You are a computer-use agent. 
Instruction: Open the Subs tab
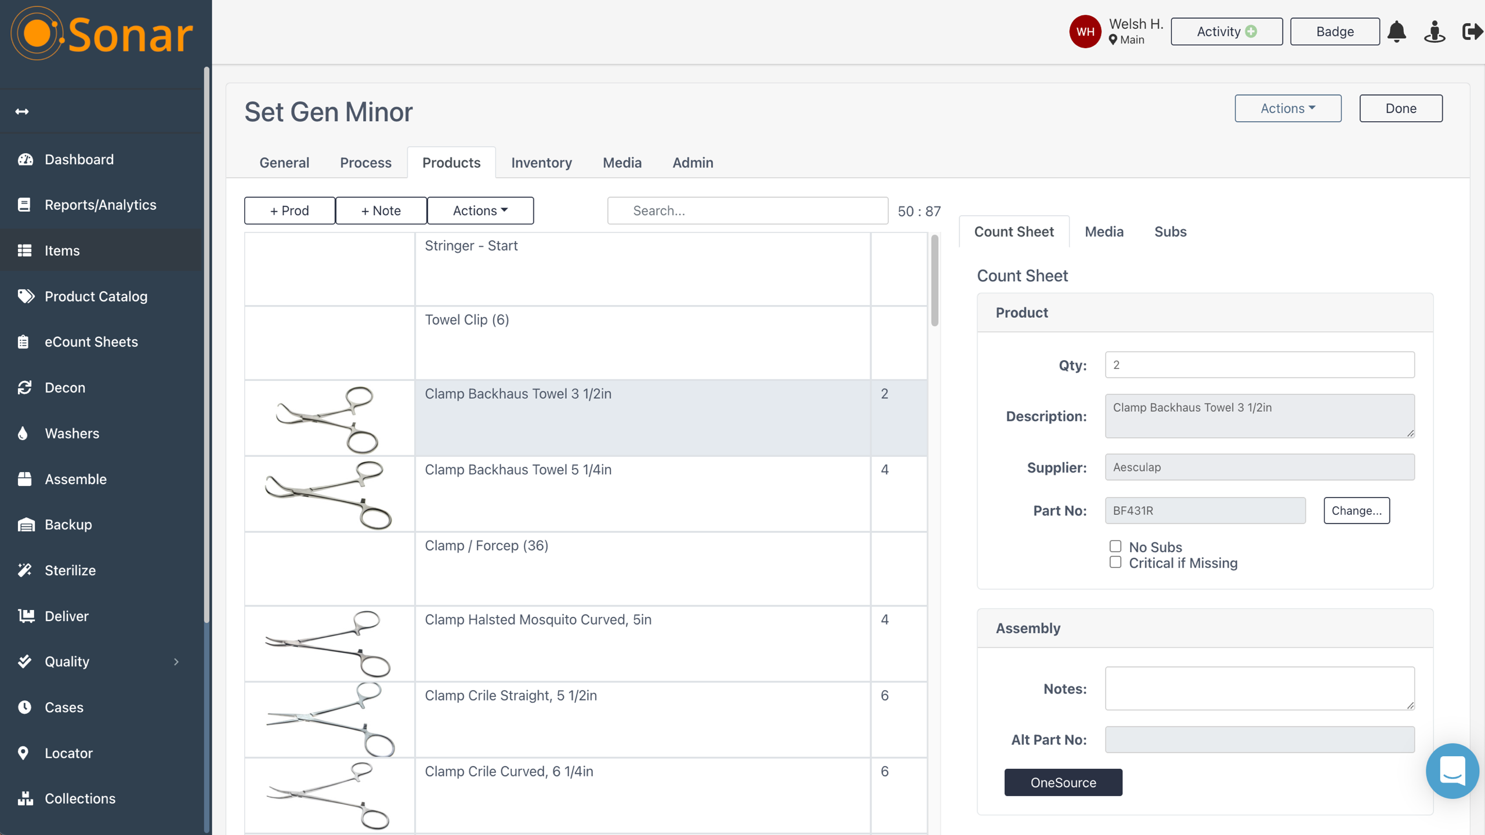click(1170, 231)
